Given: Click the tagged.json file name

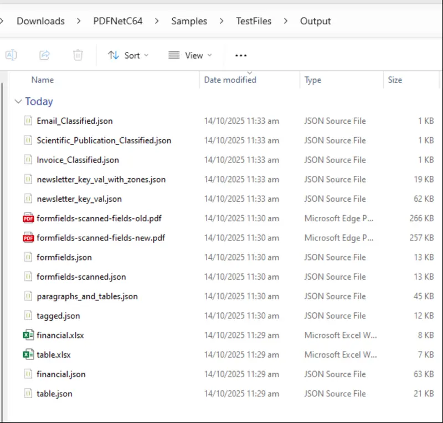Looking at the screenshot, I should tap(58, 316).
